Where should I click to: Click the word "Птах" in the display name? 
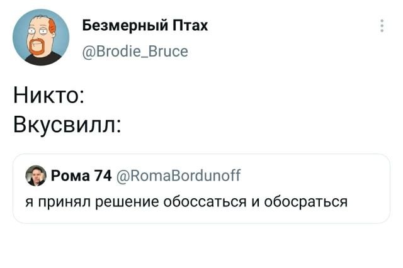pyautogui.click(x=191, y=25)
